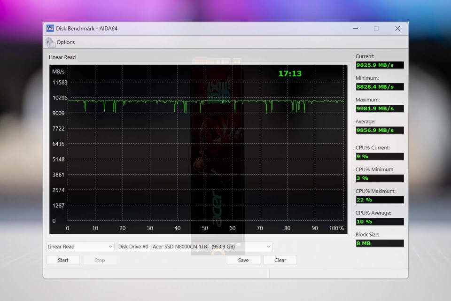The width and height of the screenshot is (451, 301).
Task: Expand the Disk Drive #0 selection dropdown
Action: pos(194,247)
